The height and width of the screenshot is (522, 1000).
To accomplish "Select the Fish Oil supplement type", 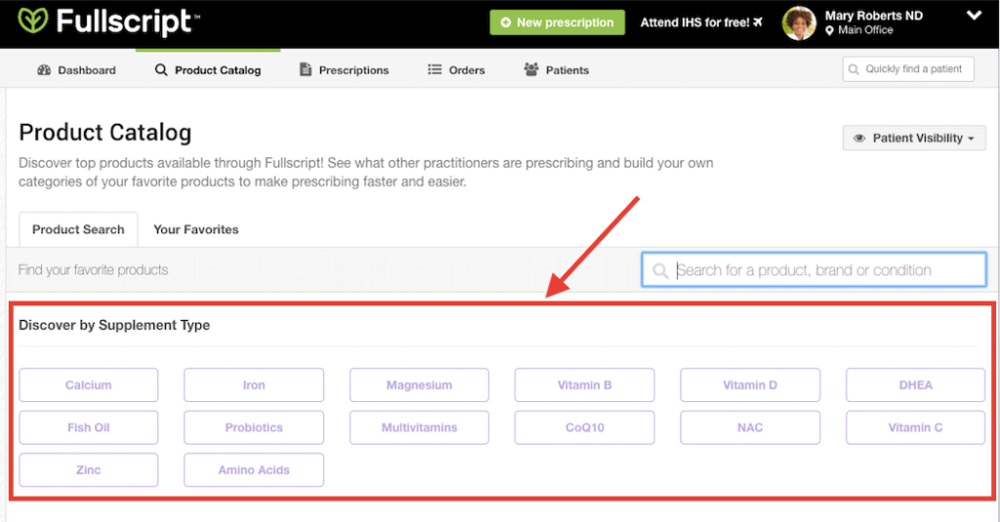I will point(89,427).
